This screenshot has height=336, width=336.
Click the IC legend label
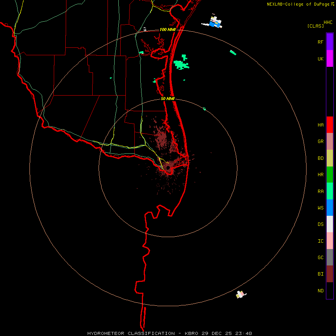coord(320,241)
